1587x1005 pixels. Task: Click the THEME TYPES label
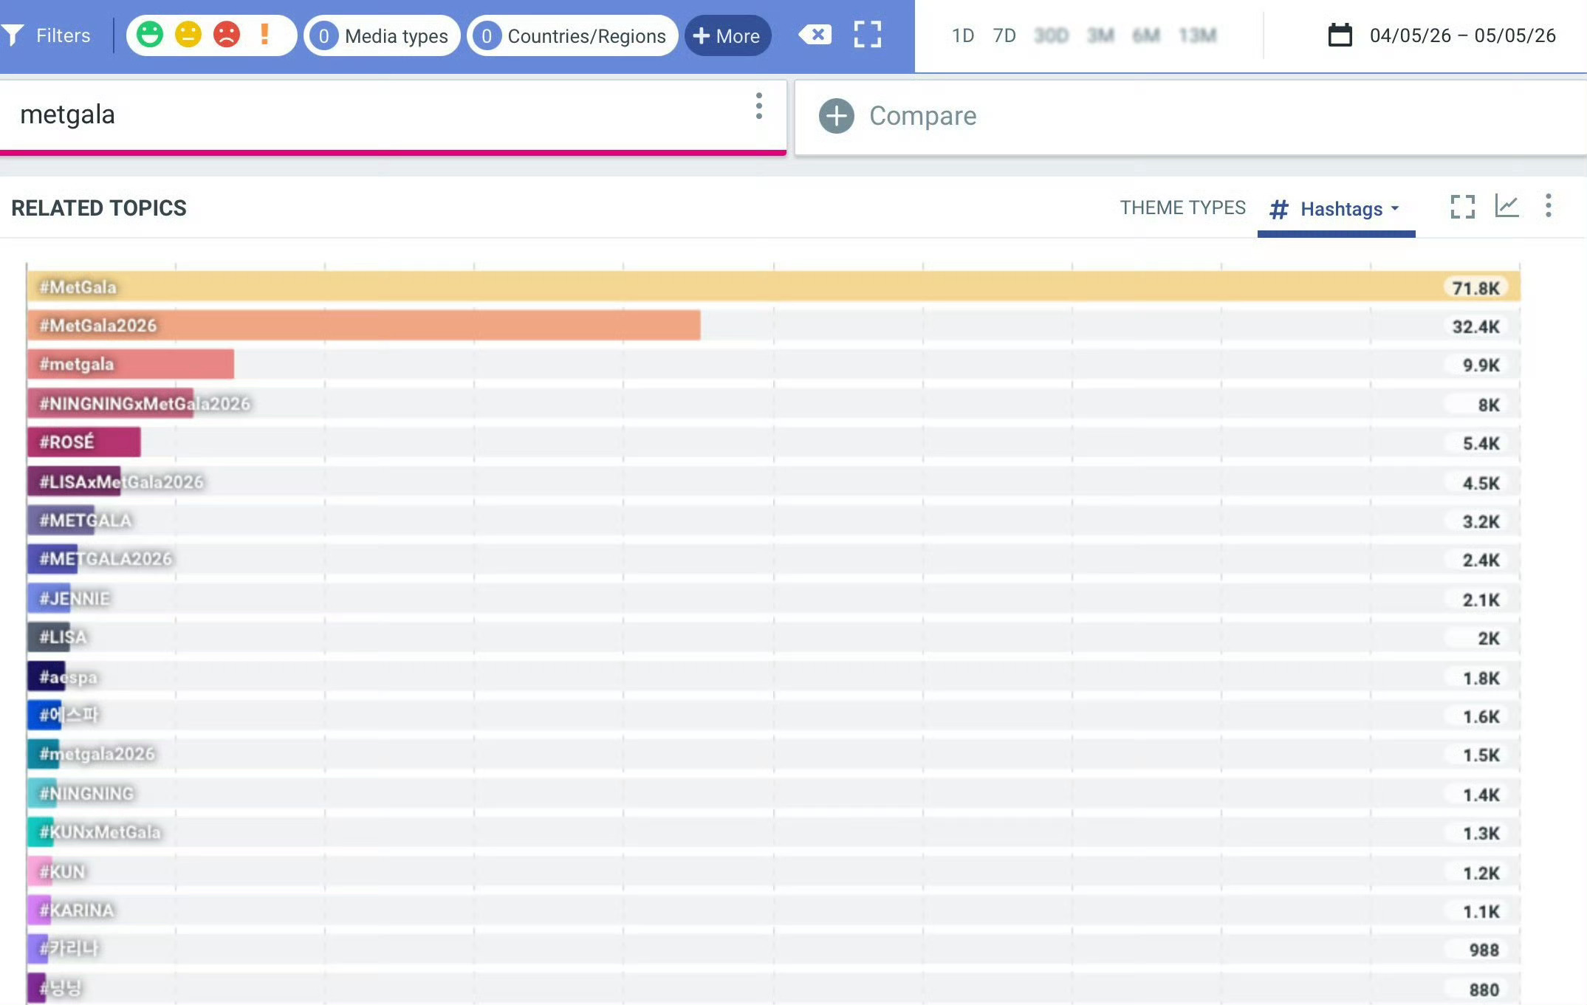pos(1182,207)
